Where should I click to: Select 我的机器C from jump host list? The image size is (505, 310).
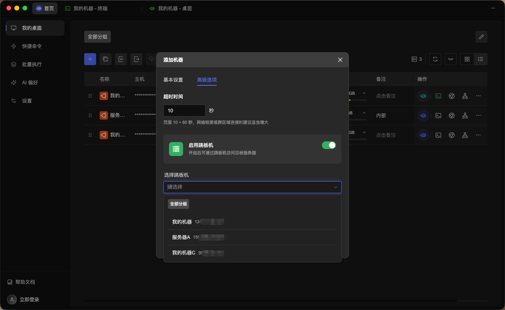pyautogui.click(x=252, y=253)
